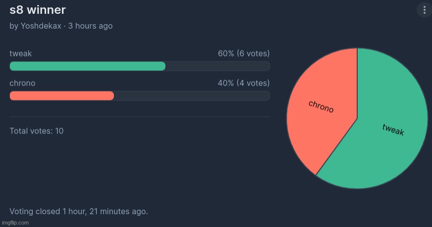Click the unfilled part of chrono bar
This screenshot has width=432, height=227.
tap(192, 96)
